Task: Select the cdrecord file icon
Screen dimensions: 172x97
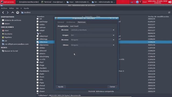Action: (38, 51)
